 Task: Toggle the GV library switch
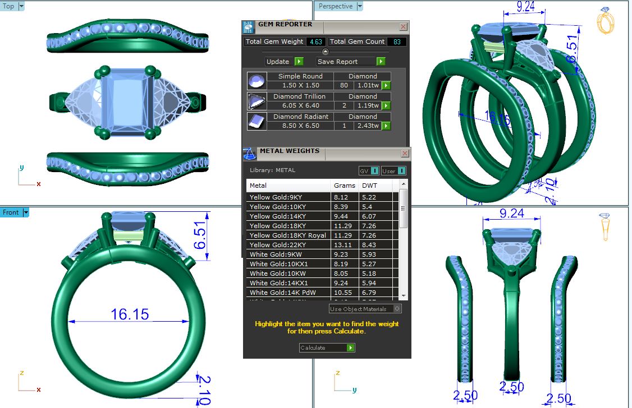(x=369, y=171)
